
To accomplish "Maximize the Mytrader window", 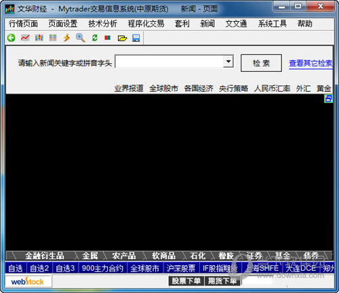I will (298, 6).
